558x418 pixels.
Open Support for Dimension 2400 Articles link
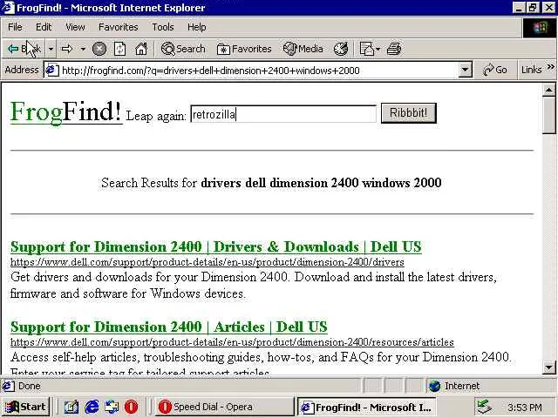point(168,327)
